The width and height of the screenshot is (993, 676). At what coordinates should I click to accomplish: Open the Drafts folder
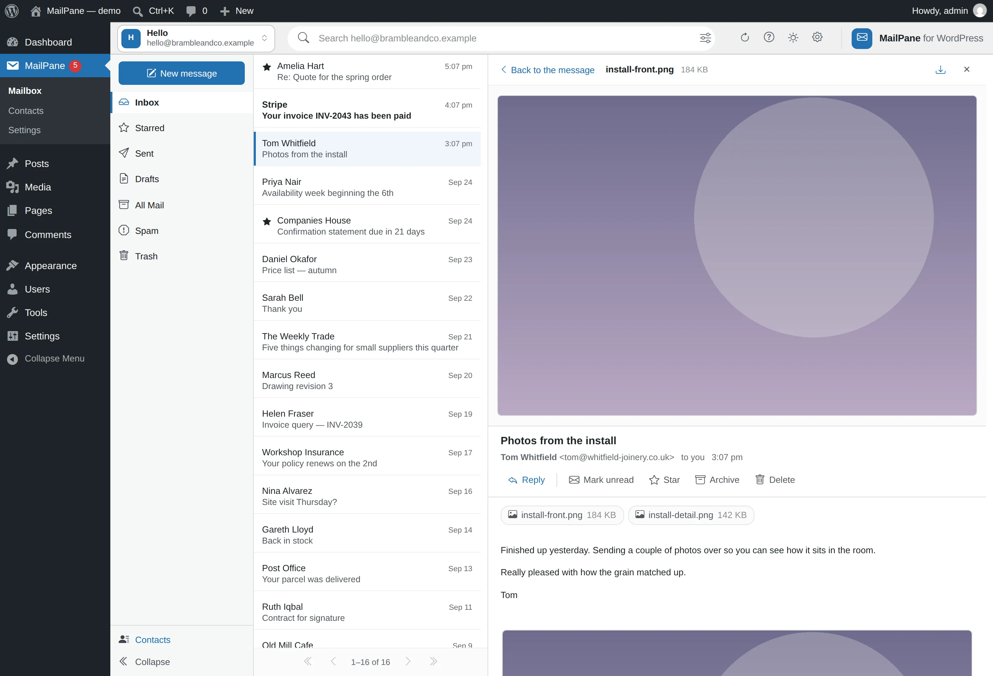tap(182, 179)
